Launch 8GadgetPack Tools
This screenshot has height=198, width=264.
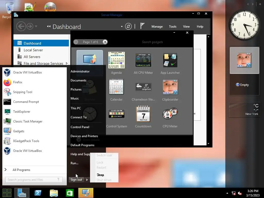(34, 141)
